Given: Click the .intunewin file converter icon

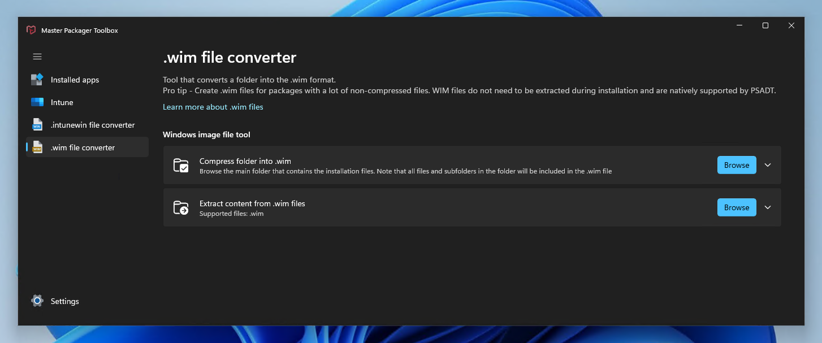Looking at the screenshot, I should [37, 125].
